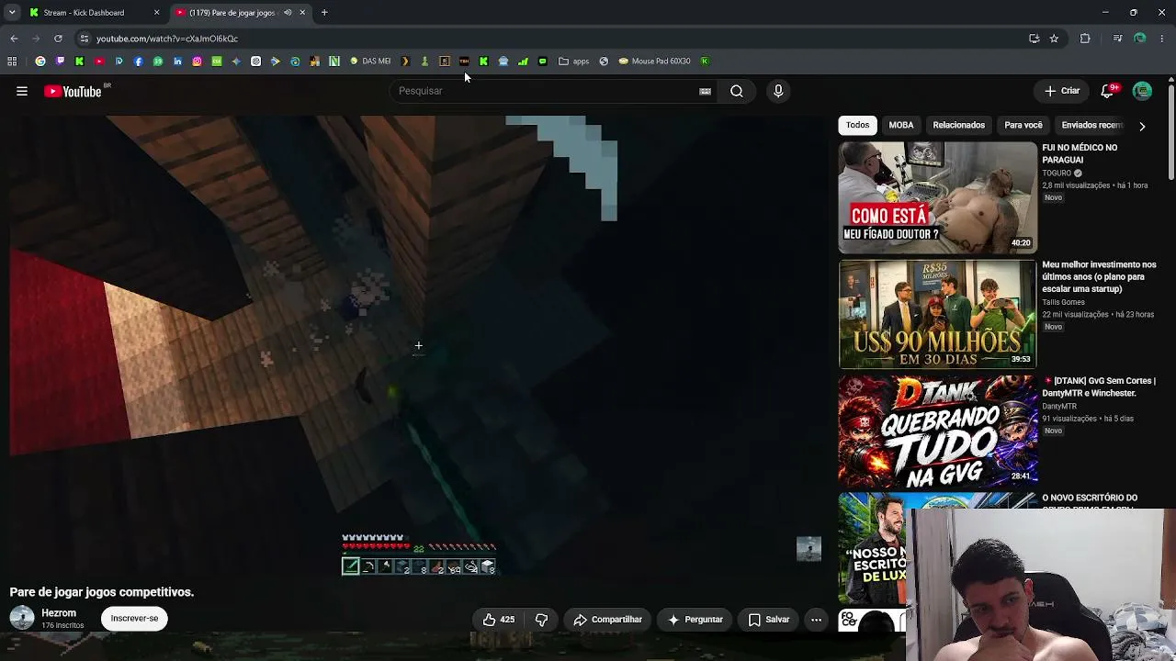Open the Hezrom channel name link

tap(59, 612)
